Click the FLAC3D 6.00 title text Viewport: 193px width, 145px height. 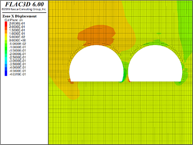pyautogui.click(x=25, y=4)
